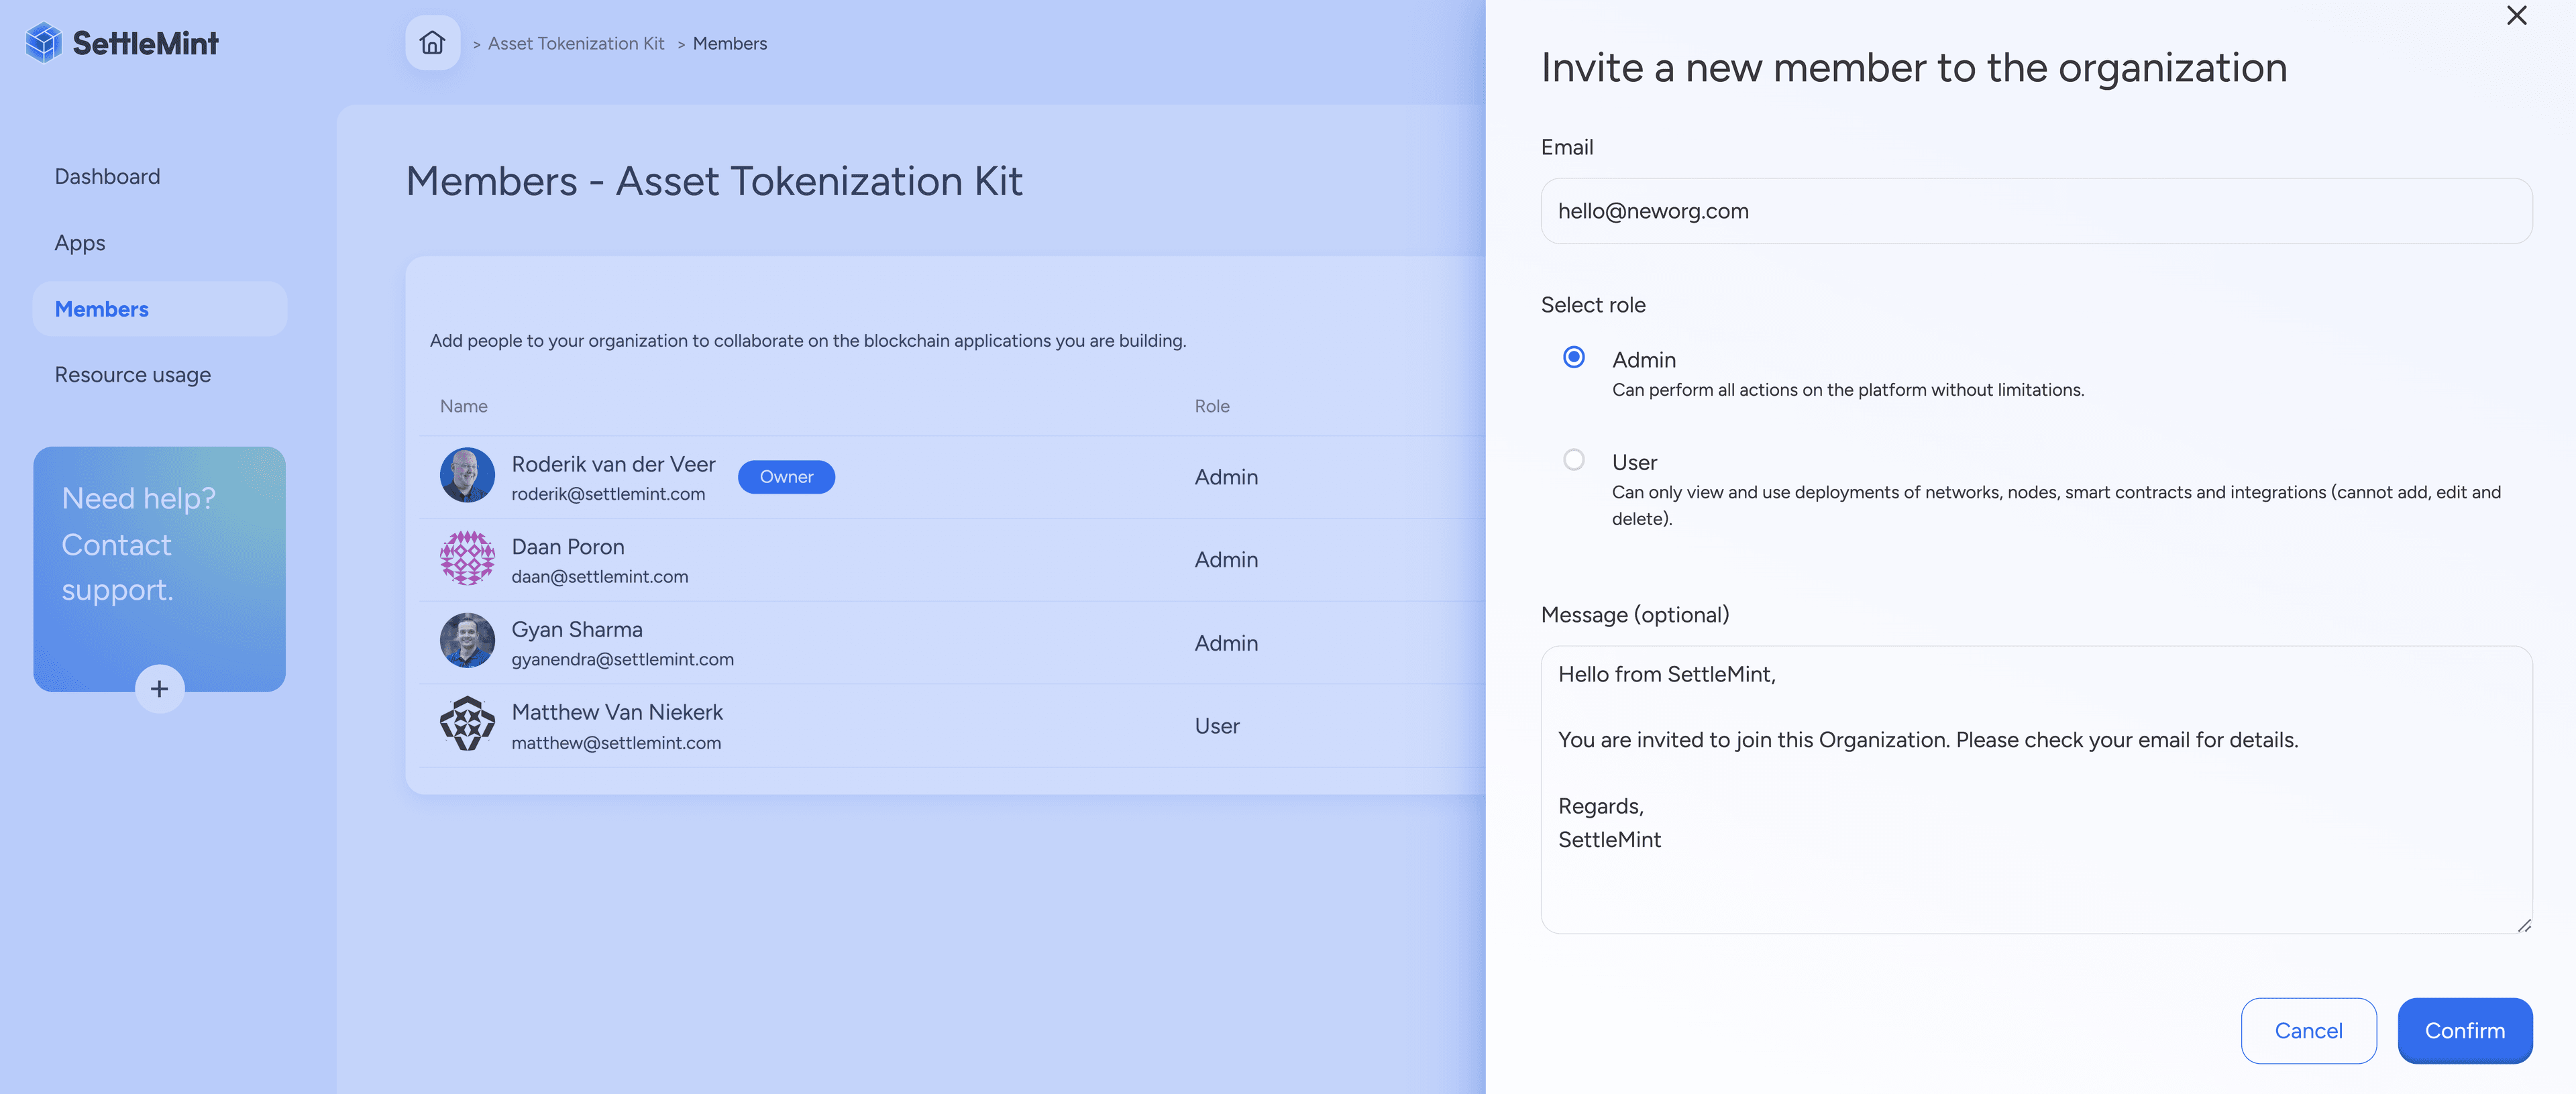Click email roderik@settlemint.com
The height and width of the screenshot is (1094, 2576).
[x=608, y=494]
